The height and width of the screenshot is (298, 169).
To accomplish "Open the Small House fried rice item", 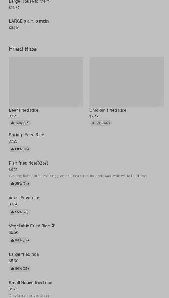I will (30, 283).
